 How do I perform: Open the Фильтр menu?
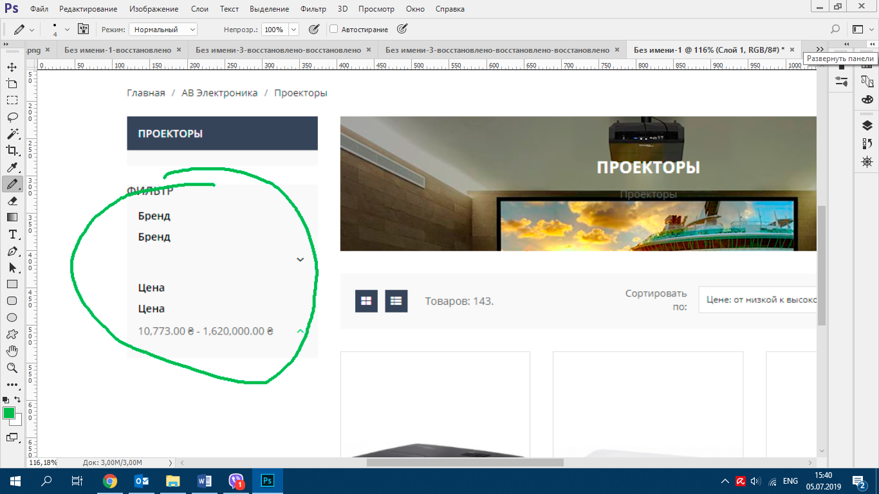313,9
